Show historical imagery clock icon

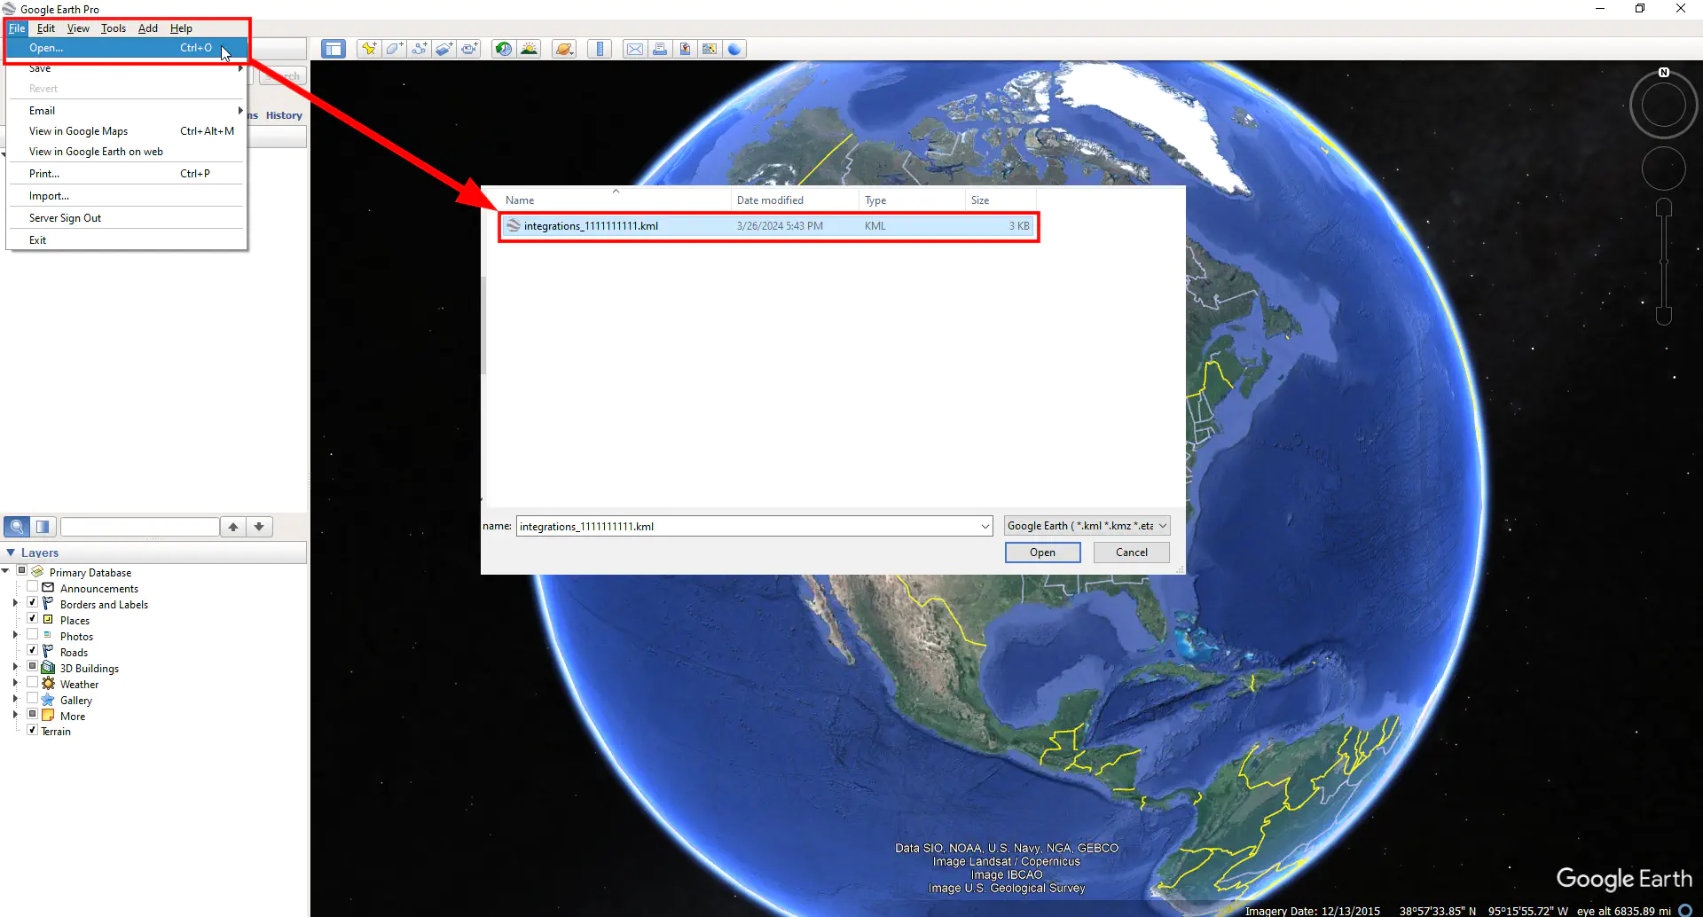[504, 49]
